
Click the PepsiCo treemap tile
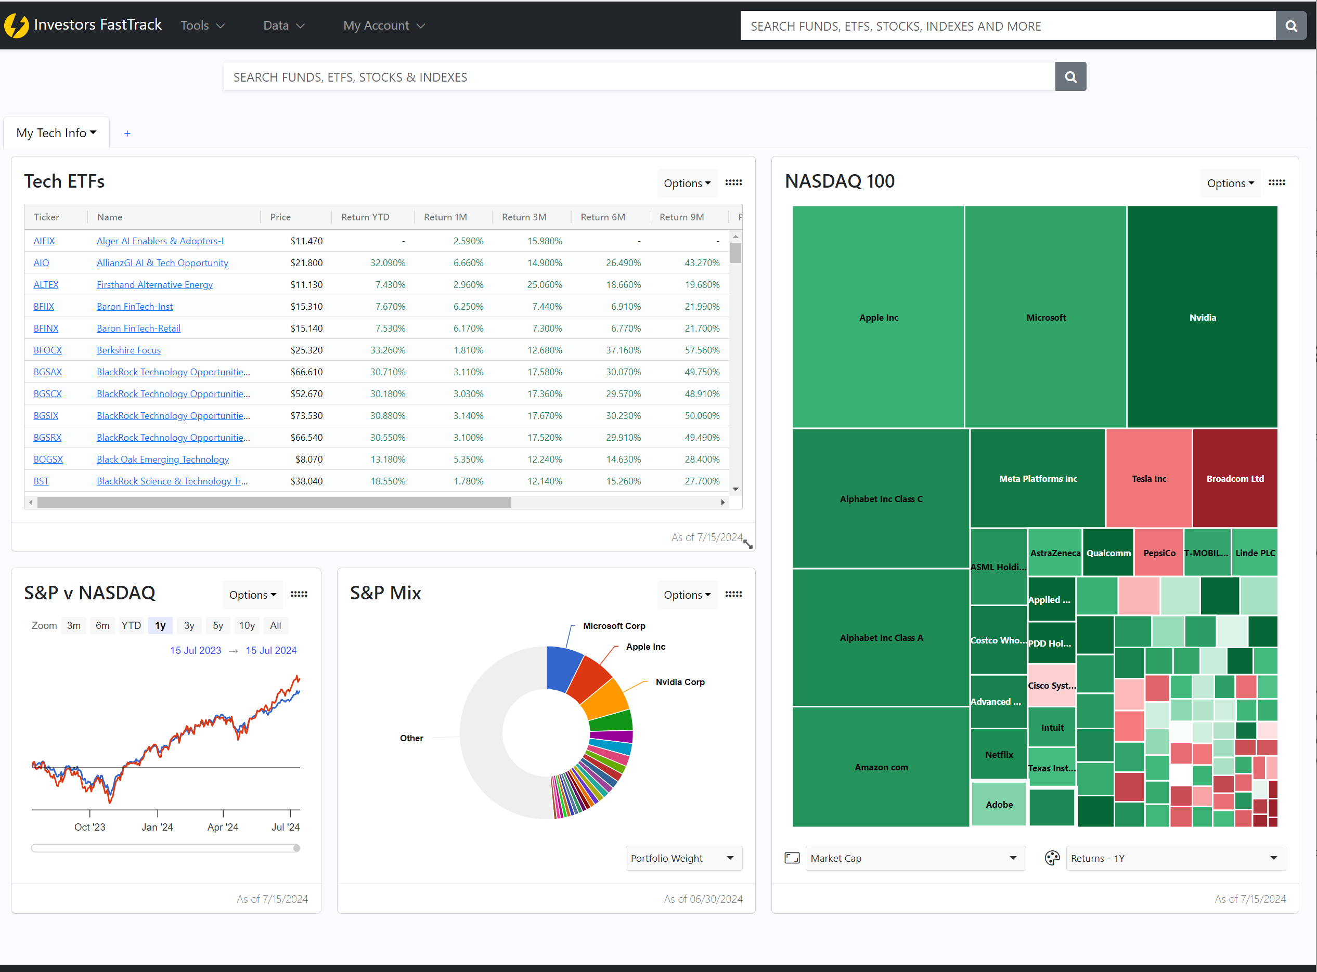click(x=1159, y=553)
